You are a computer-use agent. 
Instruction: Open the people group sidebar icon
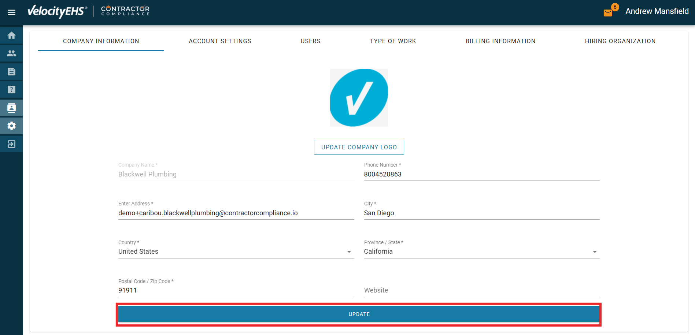pyautogui.click(x=11, y=53)
